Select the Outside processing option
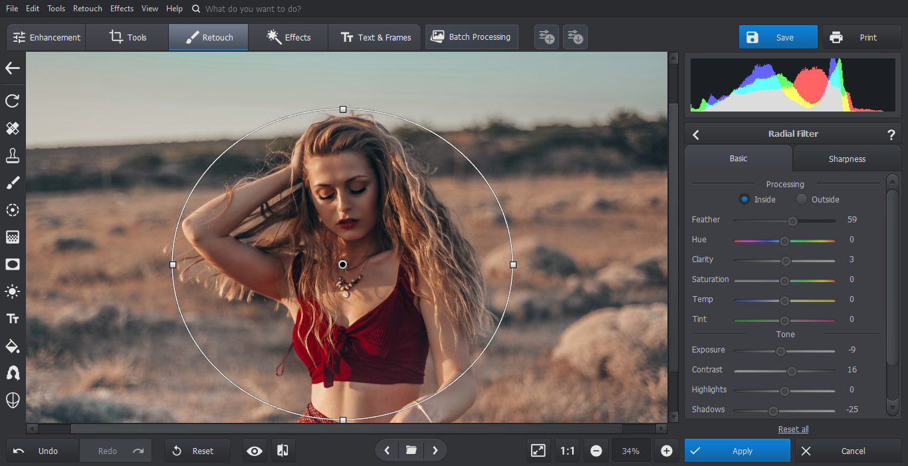This screenshot has width=908, height=466. point(802,199)
